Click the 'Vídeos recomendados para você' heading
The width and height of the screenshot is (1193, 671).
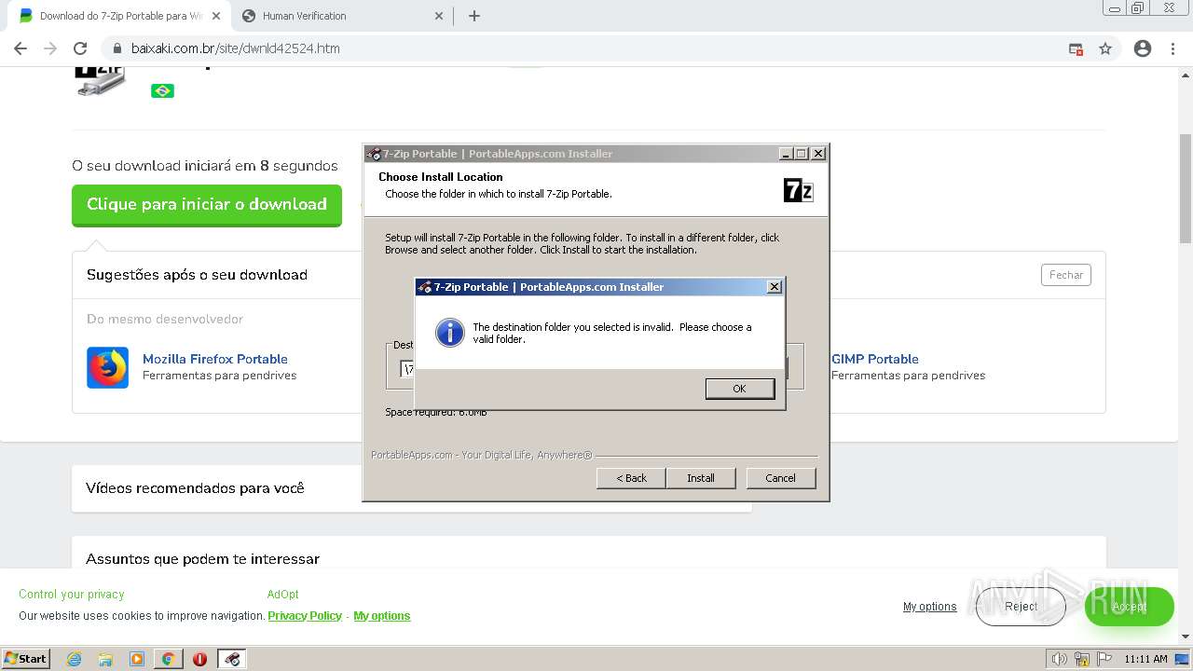(195, 488)
